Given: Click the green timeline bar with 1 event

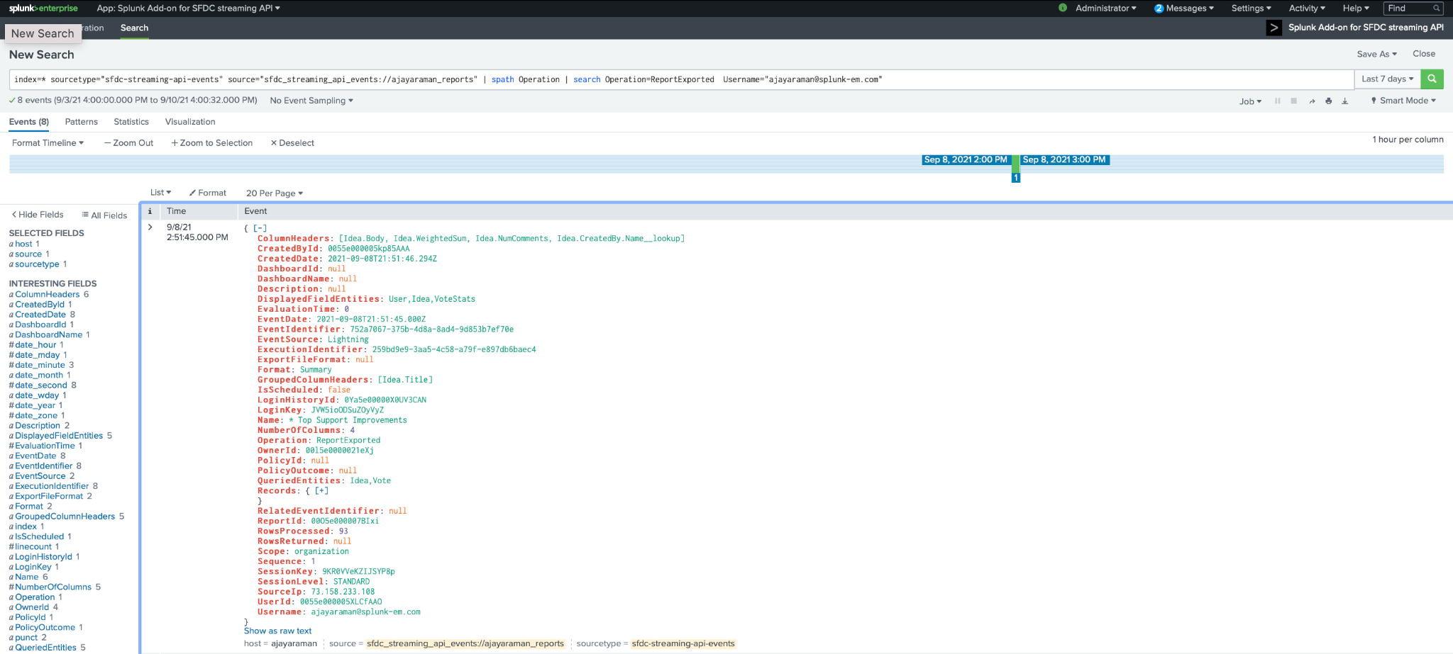Looking at the screenshot, I should click(x=1015, y=164).
